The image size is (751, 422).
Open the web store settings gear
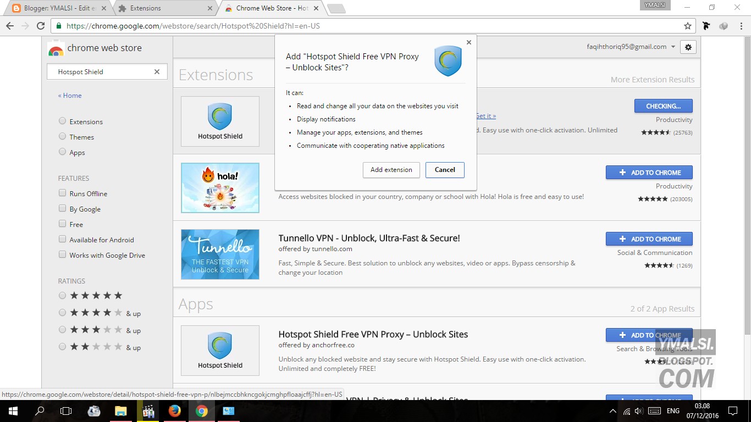[688, 47]
